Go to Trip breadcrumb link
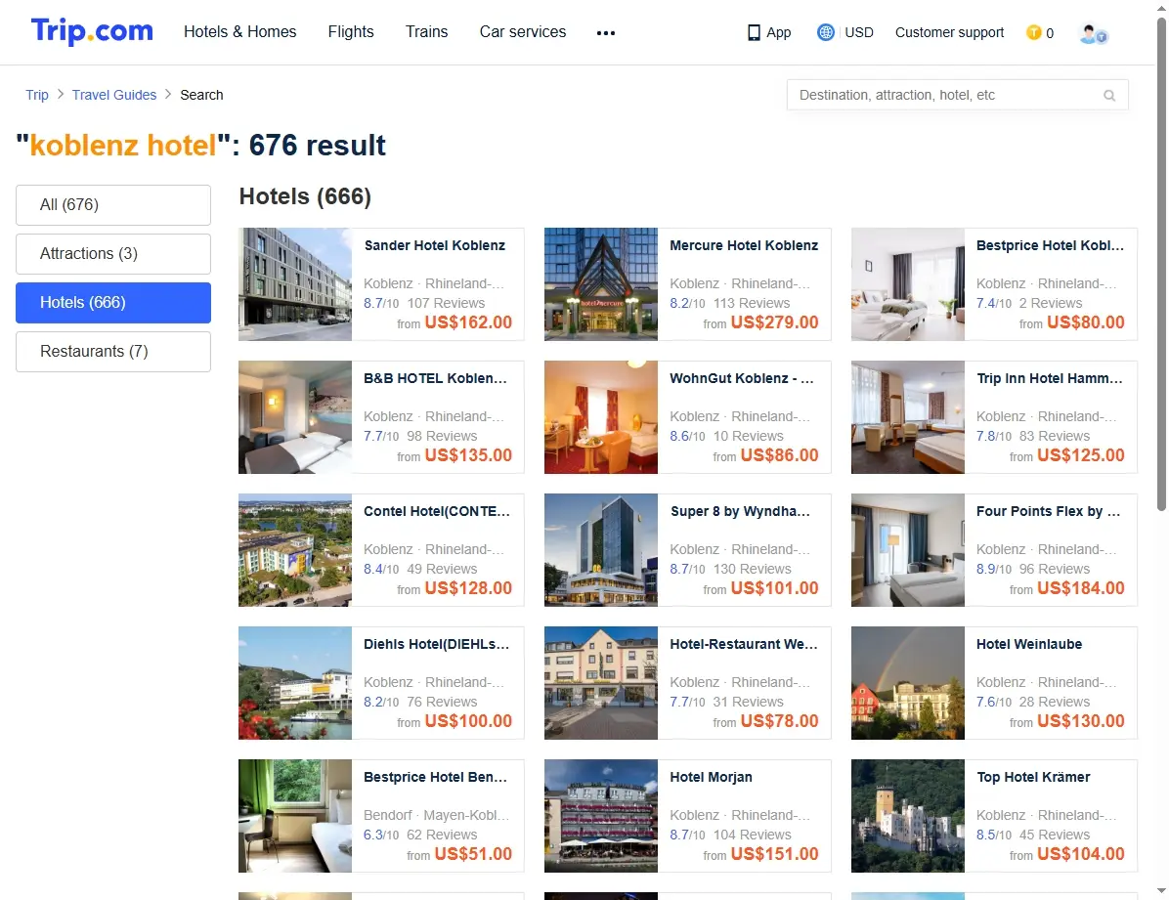Viewport: 1169px width, 900px height. (x=36, y=95)
